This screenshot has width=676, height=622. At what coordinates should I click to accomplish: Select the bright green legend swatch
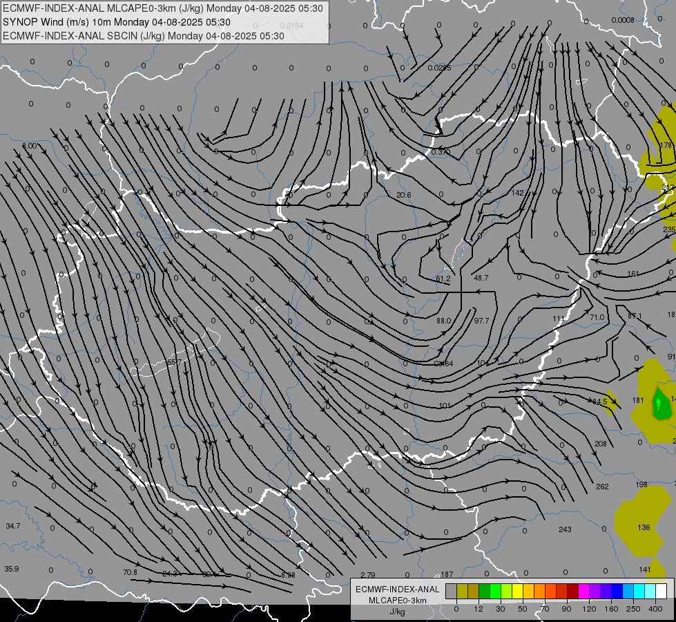point(495,591)
